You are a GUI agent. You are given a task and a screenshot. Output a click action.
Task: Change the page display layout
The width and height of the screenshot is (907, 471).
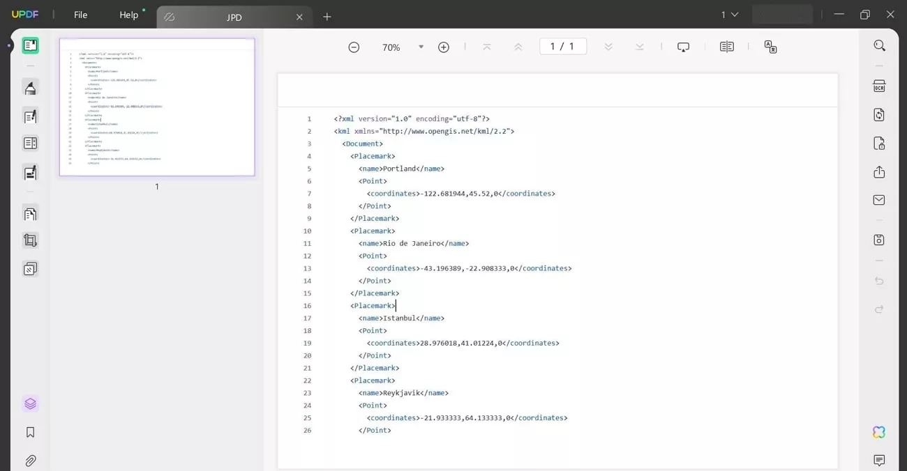[x=727, y=47]
